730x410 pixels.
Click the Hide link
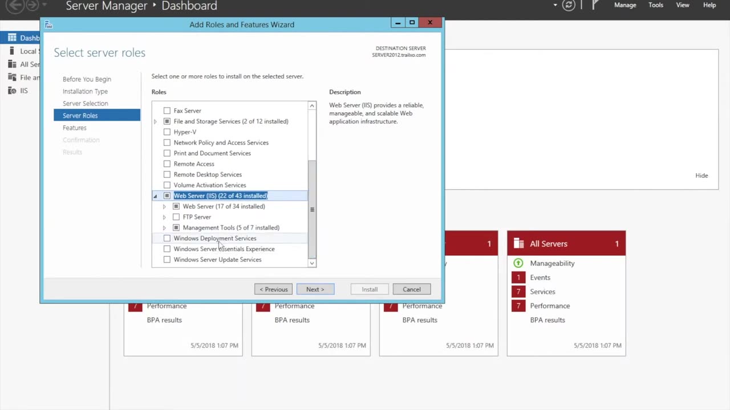[x=701, y=175]
